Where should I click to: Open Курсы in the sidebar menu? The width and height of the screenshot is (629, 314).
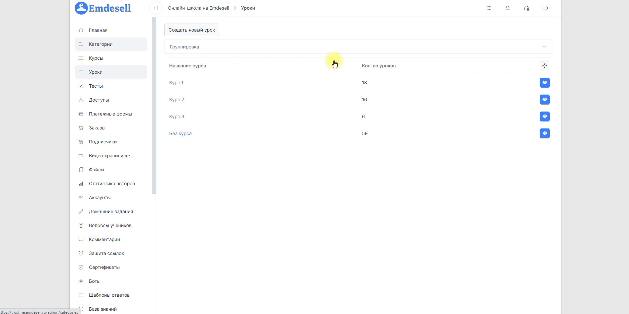click(96, 58)
